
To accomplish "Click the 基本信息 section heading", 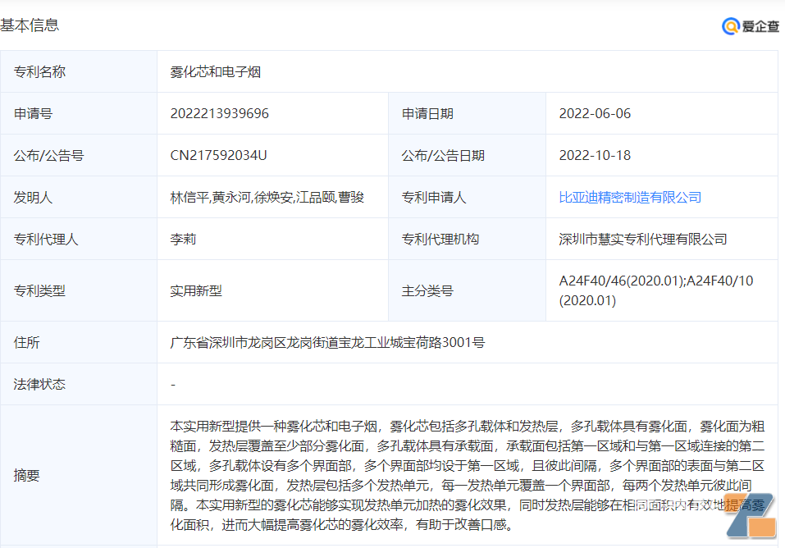I will click(30, 25).
